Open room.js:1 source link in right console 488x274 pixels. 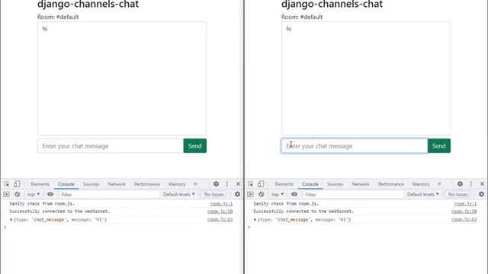coord(465,204)
